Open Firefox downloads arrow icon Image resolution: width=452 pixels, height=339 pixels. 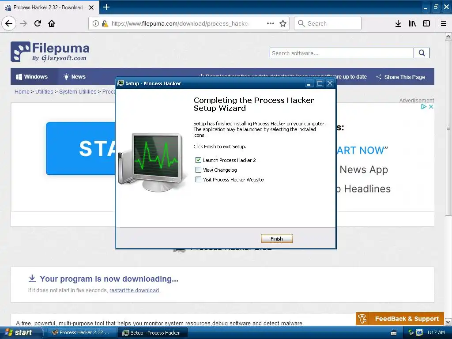click(398, 23)
